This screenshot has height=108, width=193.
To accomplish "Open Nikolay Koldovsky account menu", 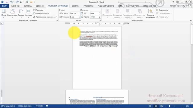I will coord(179,6).
